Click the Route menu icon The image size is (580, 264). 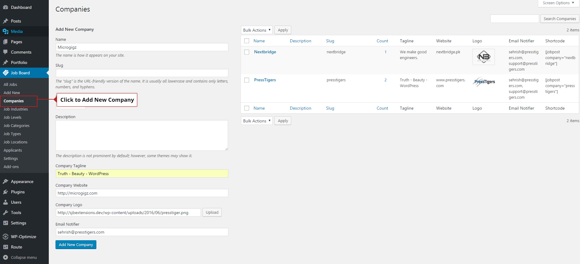(5, 247)
